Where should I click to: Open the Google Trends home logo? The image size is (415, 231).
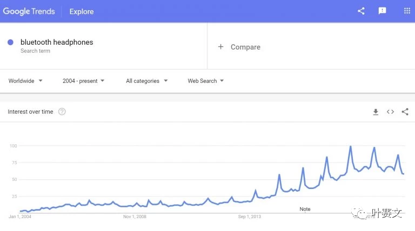pos(29,11)
